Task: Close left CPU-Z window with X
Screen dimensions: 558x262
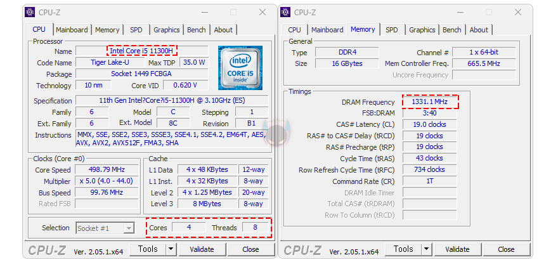Action: pos(263,12)
